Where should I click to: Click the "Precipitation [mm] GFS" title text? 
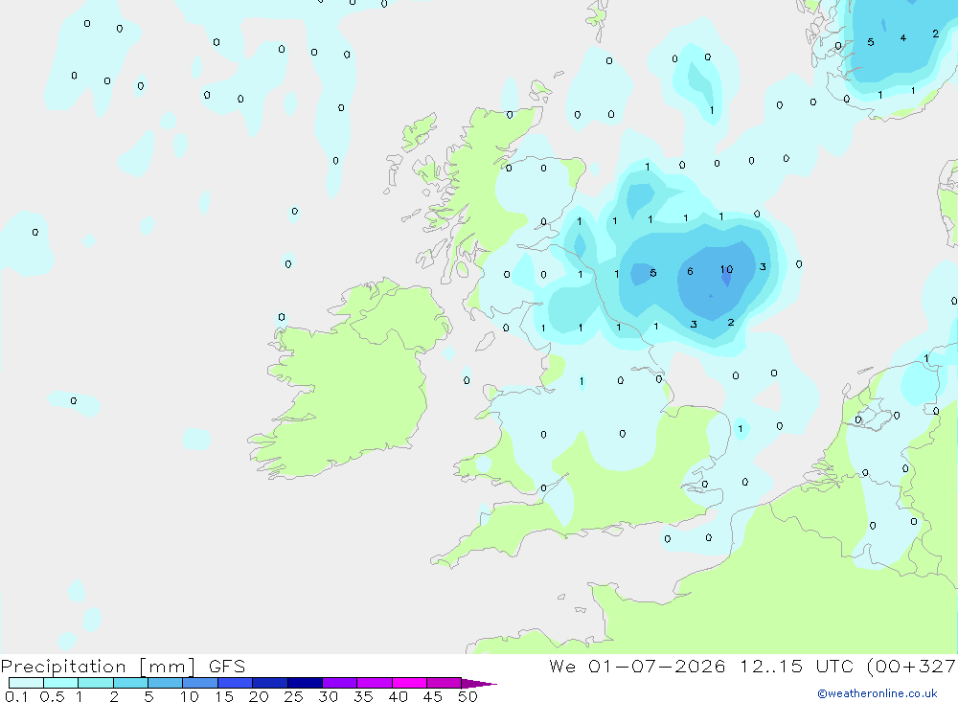pos(123,667)
